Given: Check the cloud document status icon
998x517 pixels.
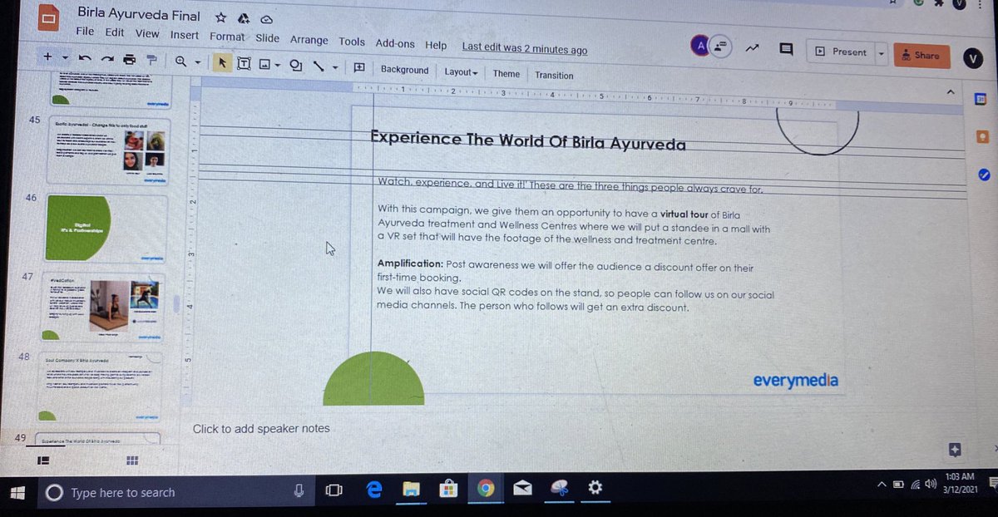Looking at the screenshot, I should (267, 18).
